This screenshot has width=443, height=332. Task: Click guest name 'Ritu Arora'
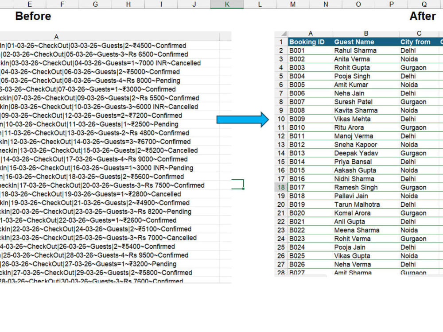click(366, 127)
